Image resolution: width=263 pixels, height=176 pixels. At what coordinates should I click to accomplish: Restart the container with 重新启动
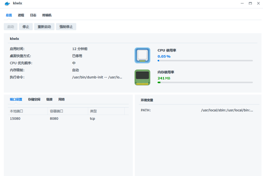pos(44,27)
